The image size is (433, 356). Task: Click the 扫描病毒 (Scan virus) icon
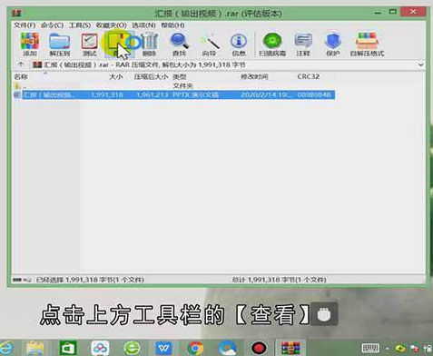(272, 44)
